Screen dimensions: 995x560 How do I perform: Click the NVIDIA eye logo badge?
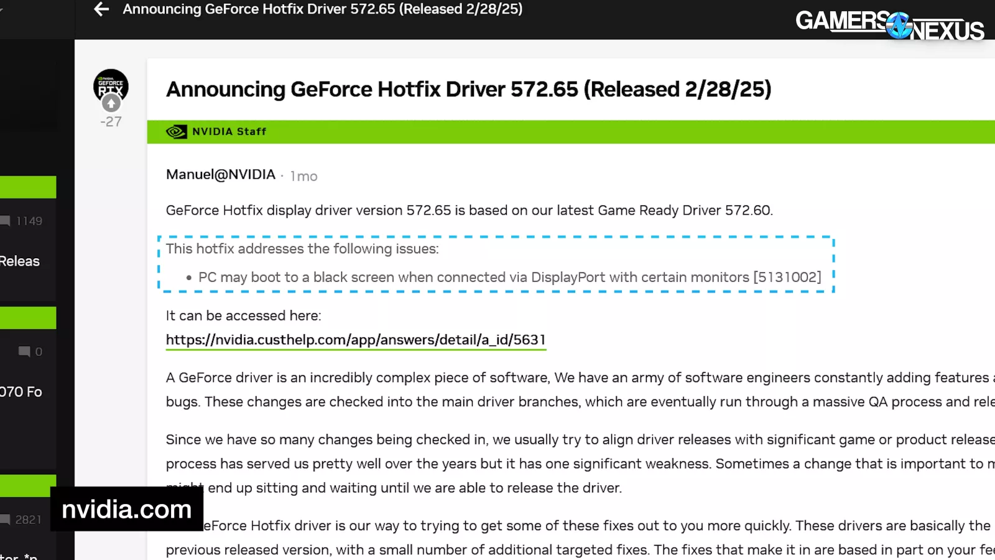click(176, 132)
